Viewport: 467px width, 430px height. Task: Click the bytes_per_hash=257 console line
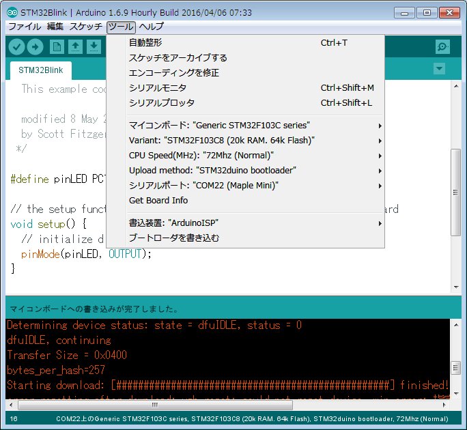tap(56, 370)
